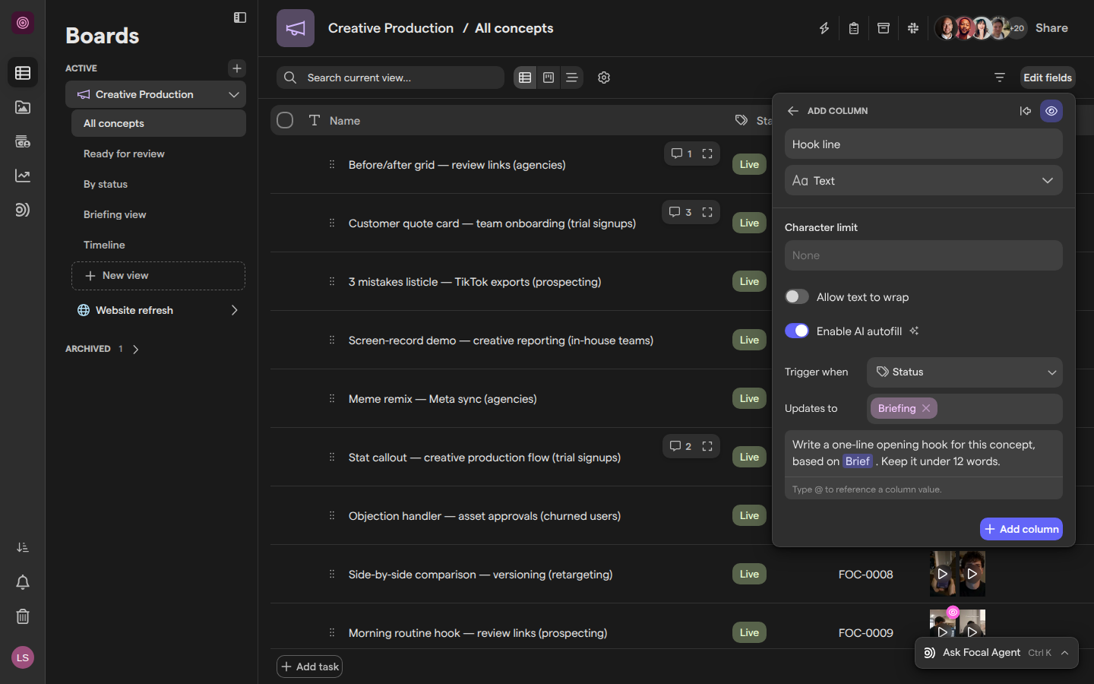Open view settings gear icon
This screenshot has height=684, width=1094.
[x=604, y=78]
